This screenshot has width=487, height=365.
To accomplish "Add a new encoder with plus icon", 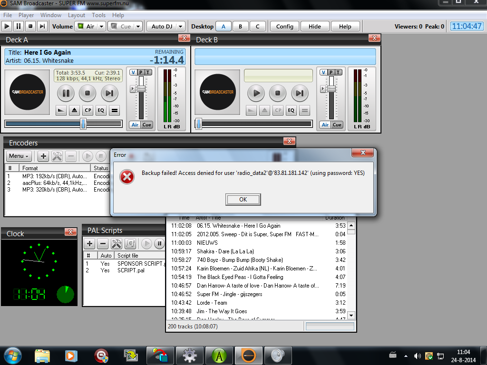I will click(x=43, y=156).
